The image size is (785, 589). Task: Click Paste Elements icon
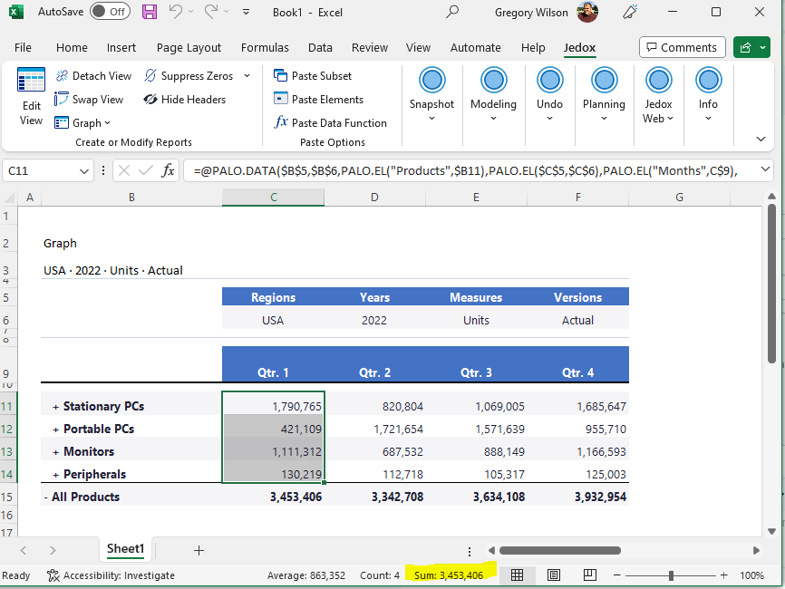tap(281, 100)
